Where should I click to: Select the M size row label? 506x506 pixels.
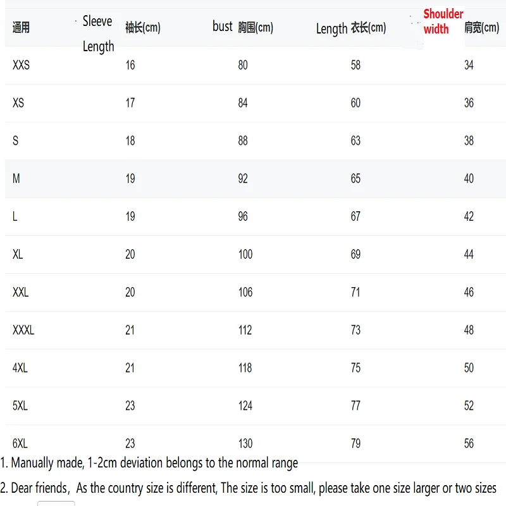(x=16, y=179)
